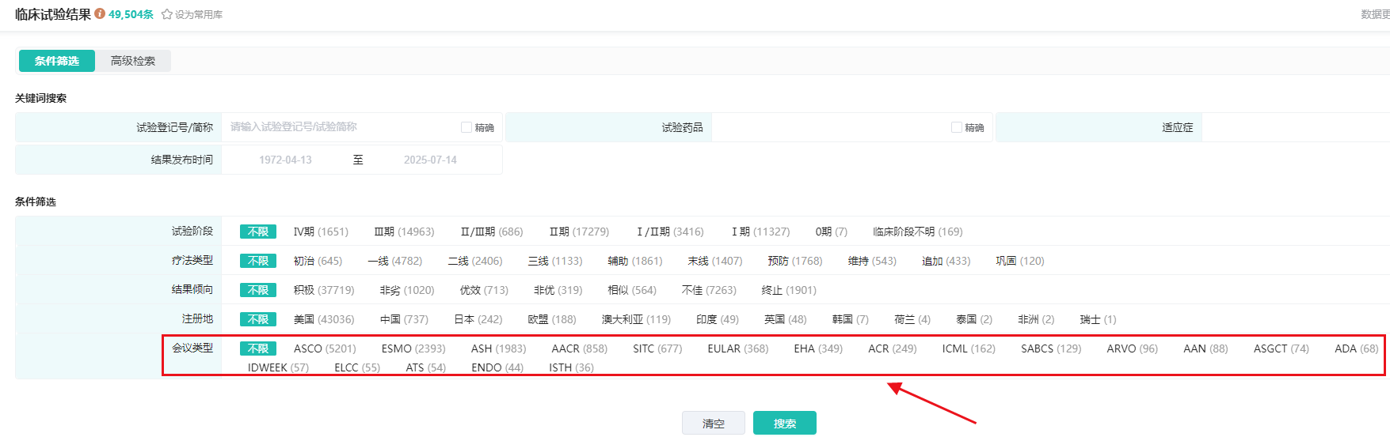1390x437 pixels.
Task: Filter by 二线 (2406)
Action: point(475,261)
